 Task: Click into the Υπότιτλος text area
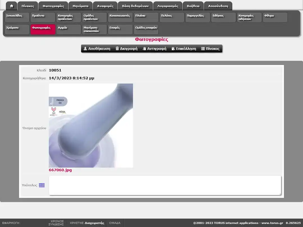pos(165,185)
